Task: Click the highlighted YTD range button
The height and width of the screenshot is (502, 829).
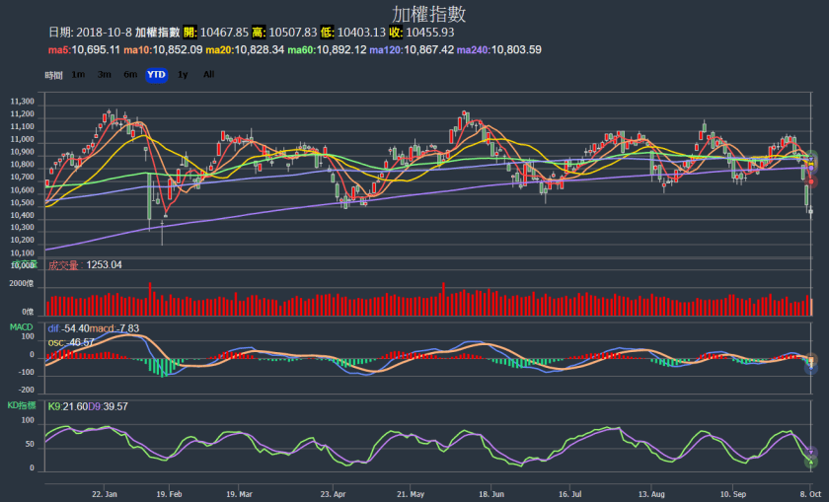Action: pos(156,74)
